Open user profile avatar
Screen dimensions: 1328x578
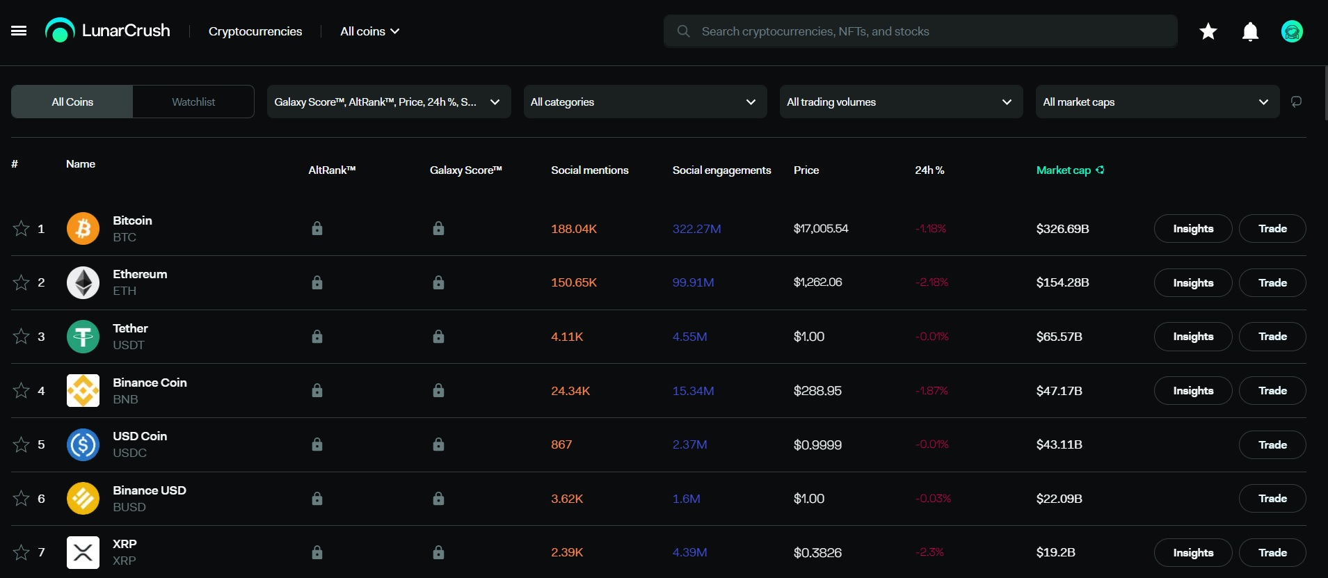(x=1292, y=31)
